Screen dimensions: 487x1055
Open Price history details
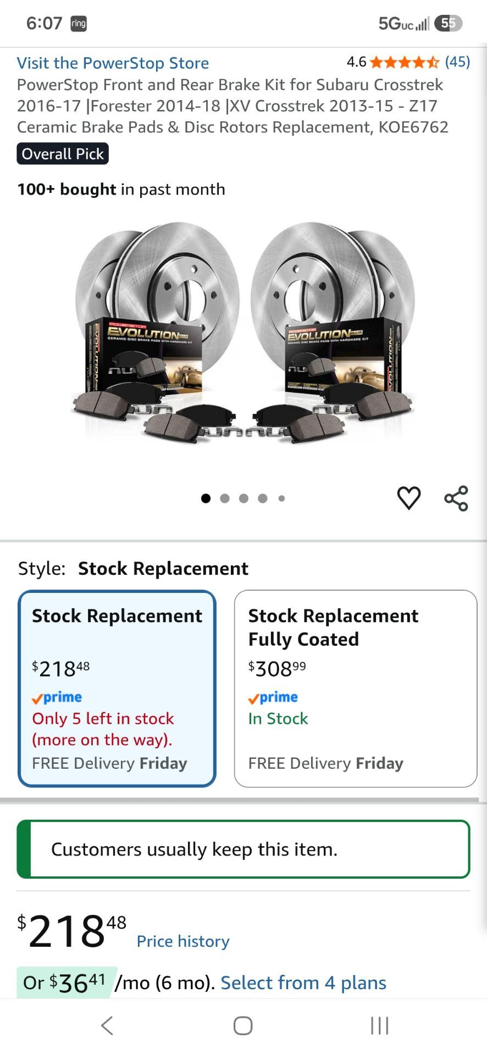click(183, 941)
